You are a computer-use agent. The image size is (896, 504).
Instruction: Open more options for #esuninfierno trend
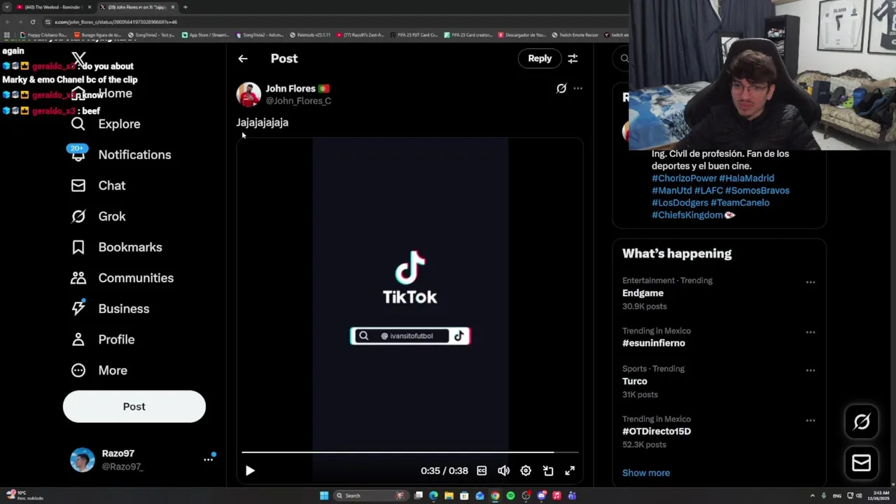(810, 332)
